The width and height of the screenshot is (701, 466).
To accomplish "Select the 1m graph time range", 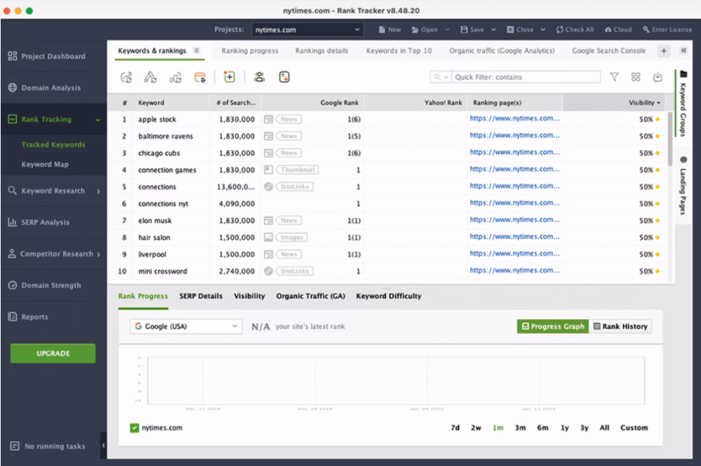I will click(x=498, y=427).
